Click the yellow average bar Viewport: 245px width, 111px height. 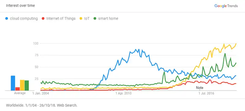pos(22,85)
